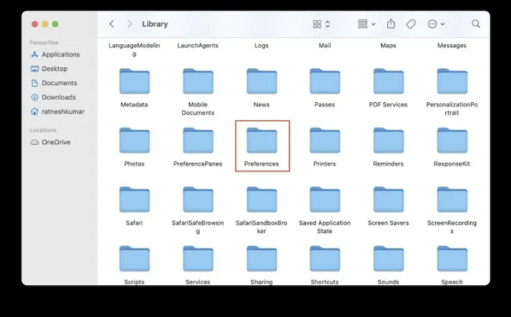The width and height of the screenshot is (511, 317).
Task: Go back with the back arrow
Action: [112, 24]
